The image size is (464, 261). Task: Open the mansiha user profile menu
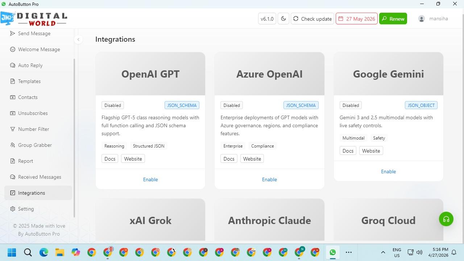coord(433,19)
